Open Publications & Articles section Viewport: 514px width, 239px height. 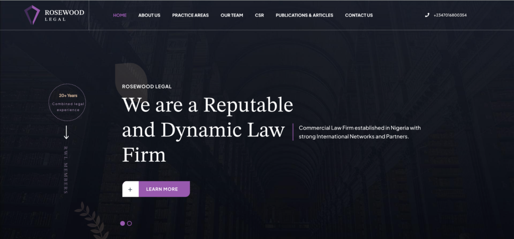(x=304, y=15)
